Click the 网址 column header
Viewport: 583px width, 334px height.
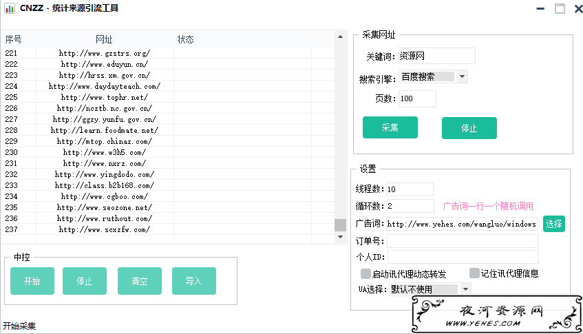click(x=104, y=39)
